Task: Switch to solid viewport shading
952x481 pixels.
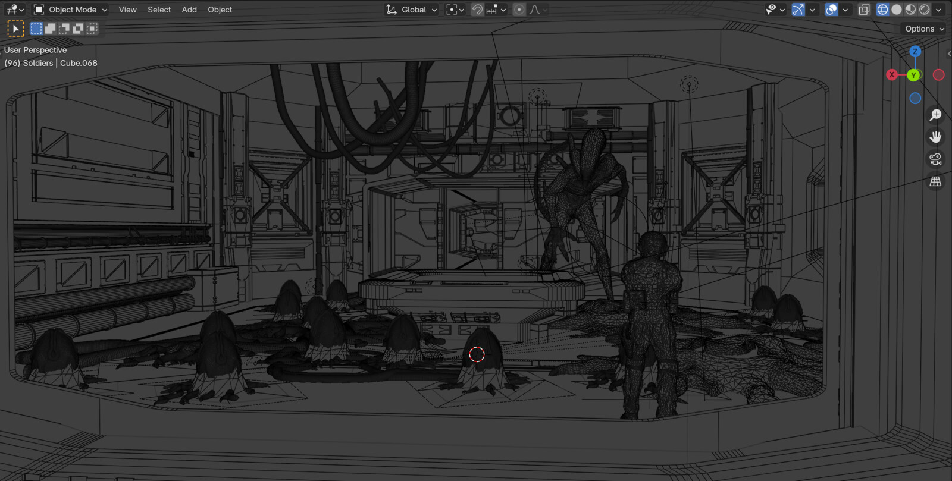Action: pos(897,10)
